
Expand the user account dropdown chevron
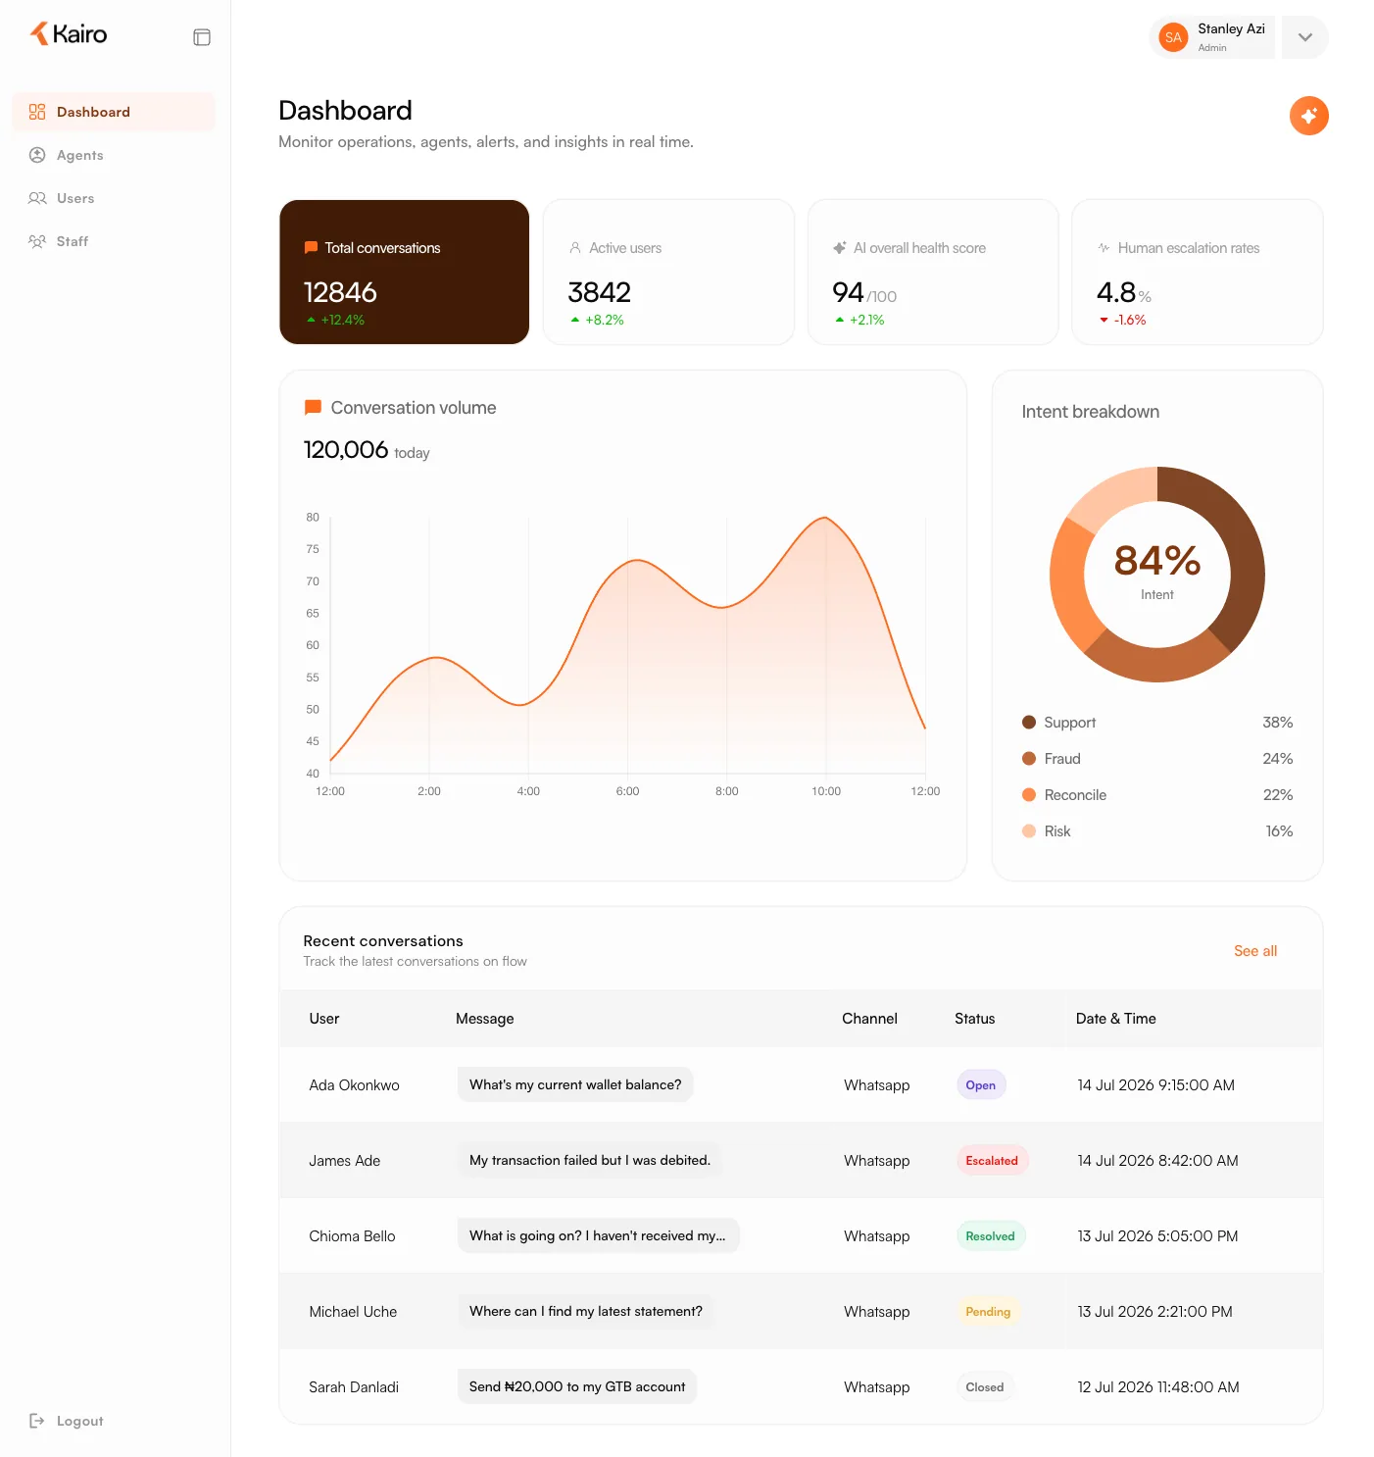(x=1304, y=37)
